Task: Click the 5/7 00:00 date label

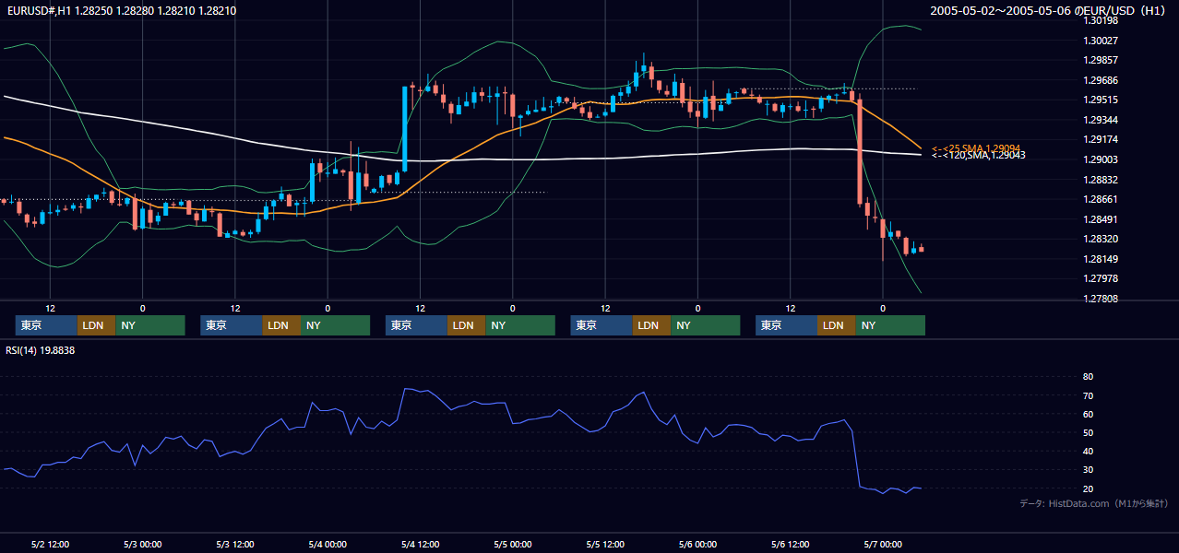Action: (883, 545)
